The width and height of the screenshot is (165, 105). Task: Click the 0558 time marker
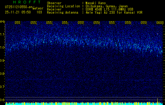coord(128,23)
